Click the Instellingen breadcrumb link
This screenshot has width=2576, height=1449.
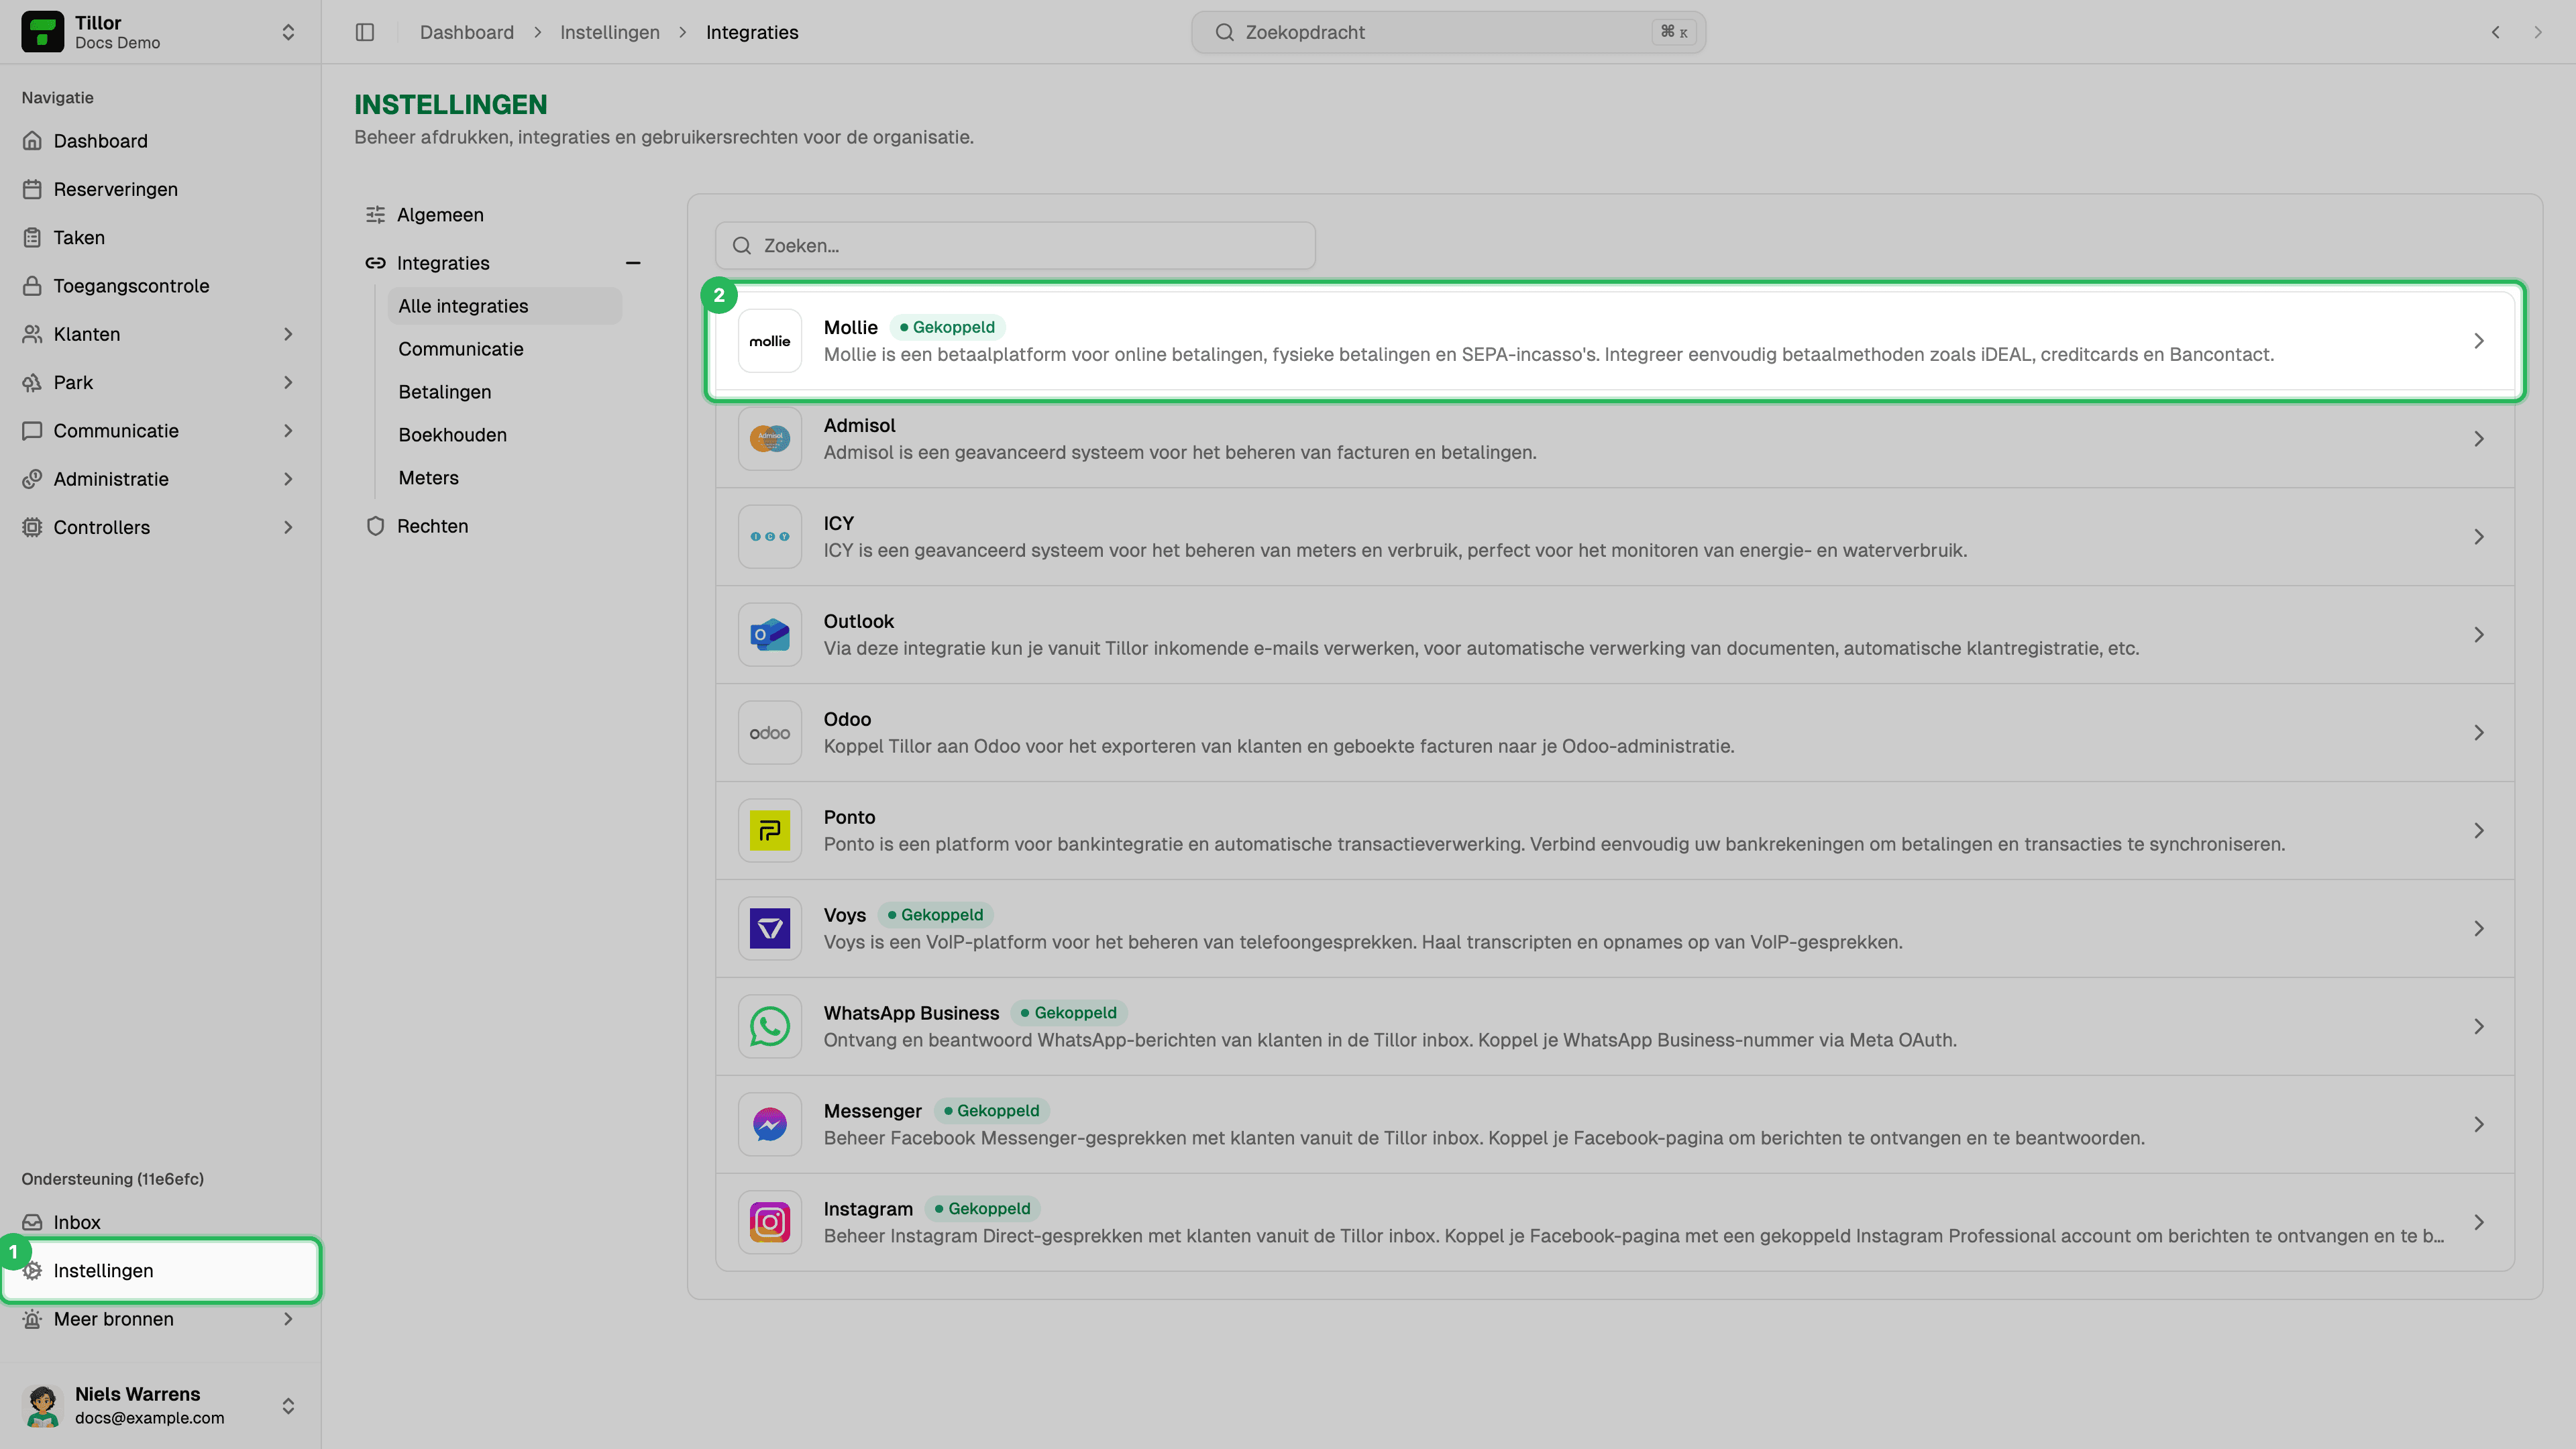[x=609, y=32]
